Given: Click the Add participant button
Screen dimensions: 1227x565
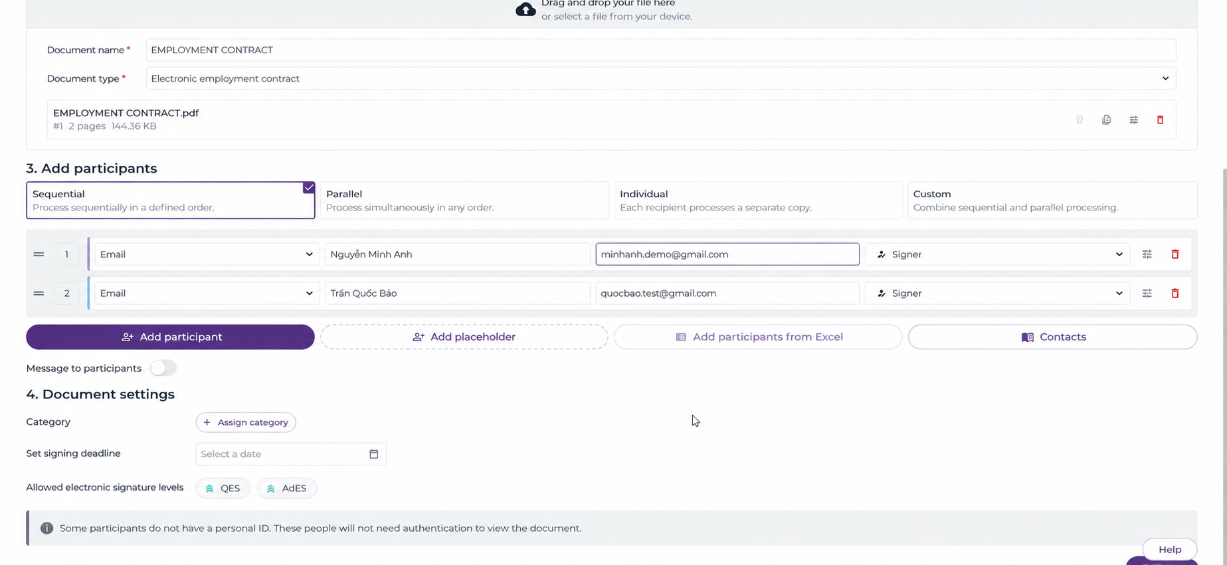Looking at the screenshot, I should coord(170,337).
